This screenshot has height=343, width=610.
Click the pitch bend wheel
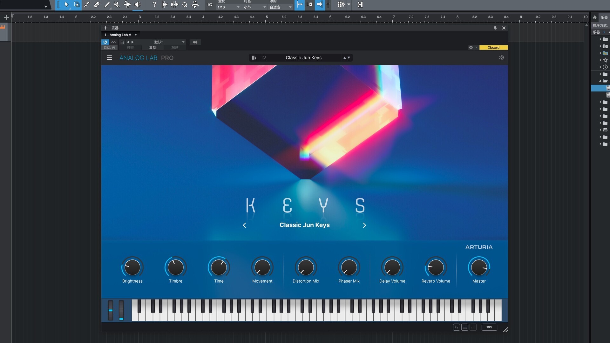pyautogui.click(x=111, y=310)
